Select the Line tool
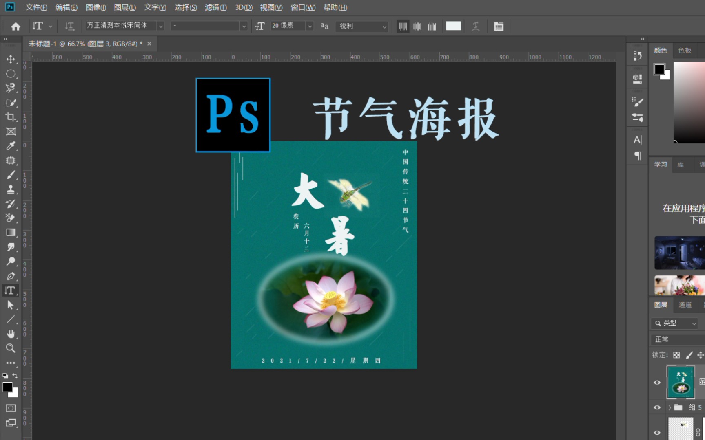 click(x=11, y=319)
